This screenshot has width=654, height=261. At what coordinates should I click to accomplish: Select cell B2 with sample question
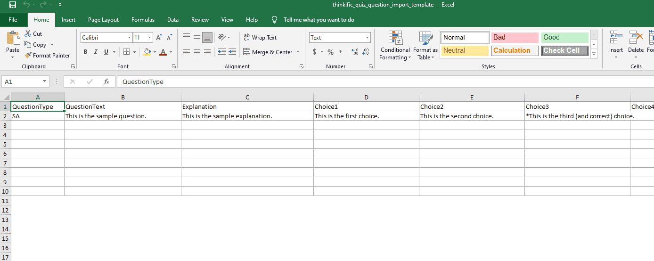(123, 116)
